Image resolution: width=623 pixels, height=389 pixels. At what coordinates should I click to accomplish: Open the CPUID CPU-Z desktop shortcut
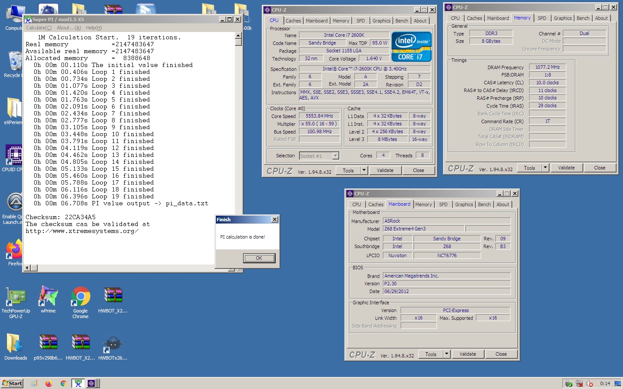(13, 158)
